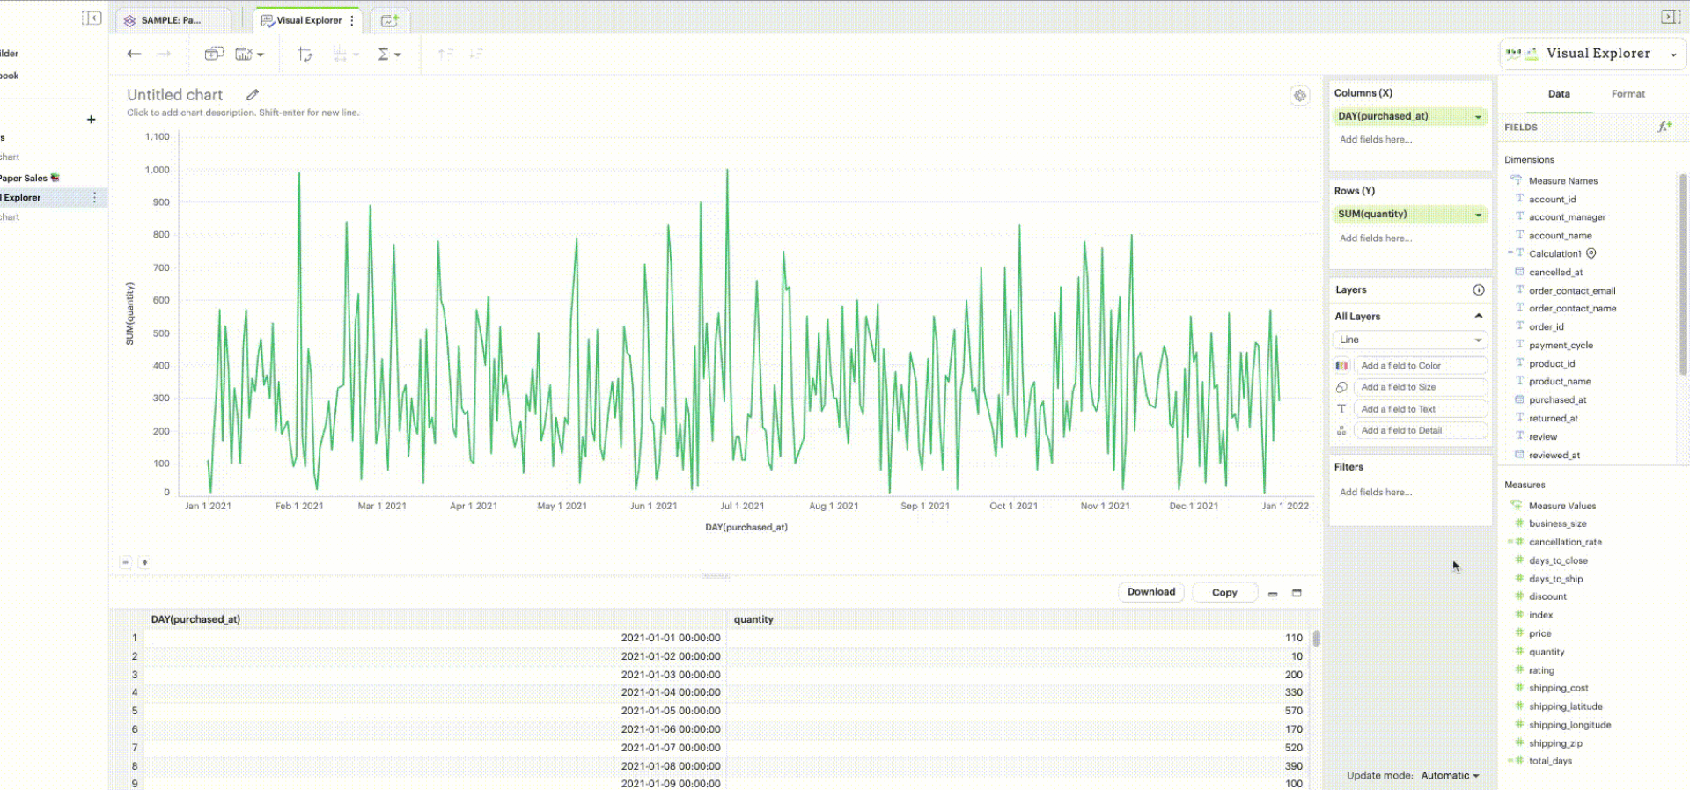Viewport: 1690px width, 790px height.
Task: Click the duplicate chart icon in toolbar
Action: [214, 55]
